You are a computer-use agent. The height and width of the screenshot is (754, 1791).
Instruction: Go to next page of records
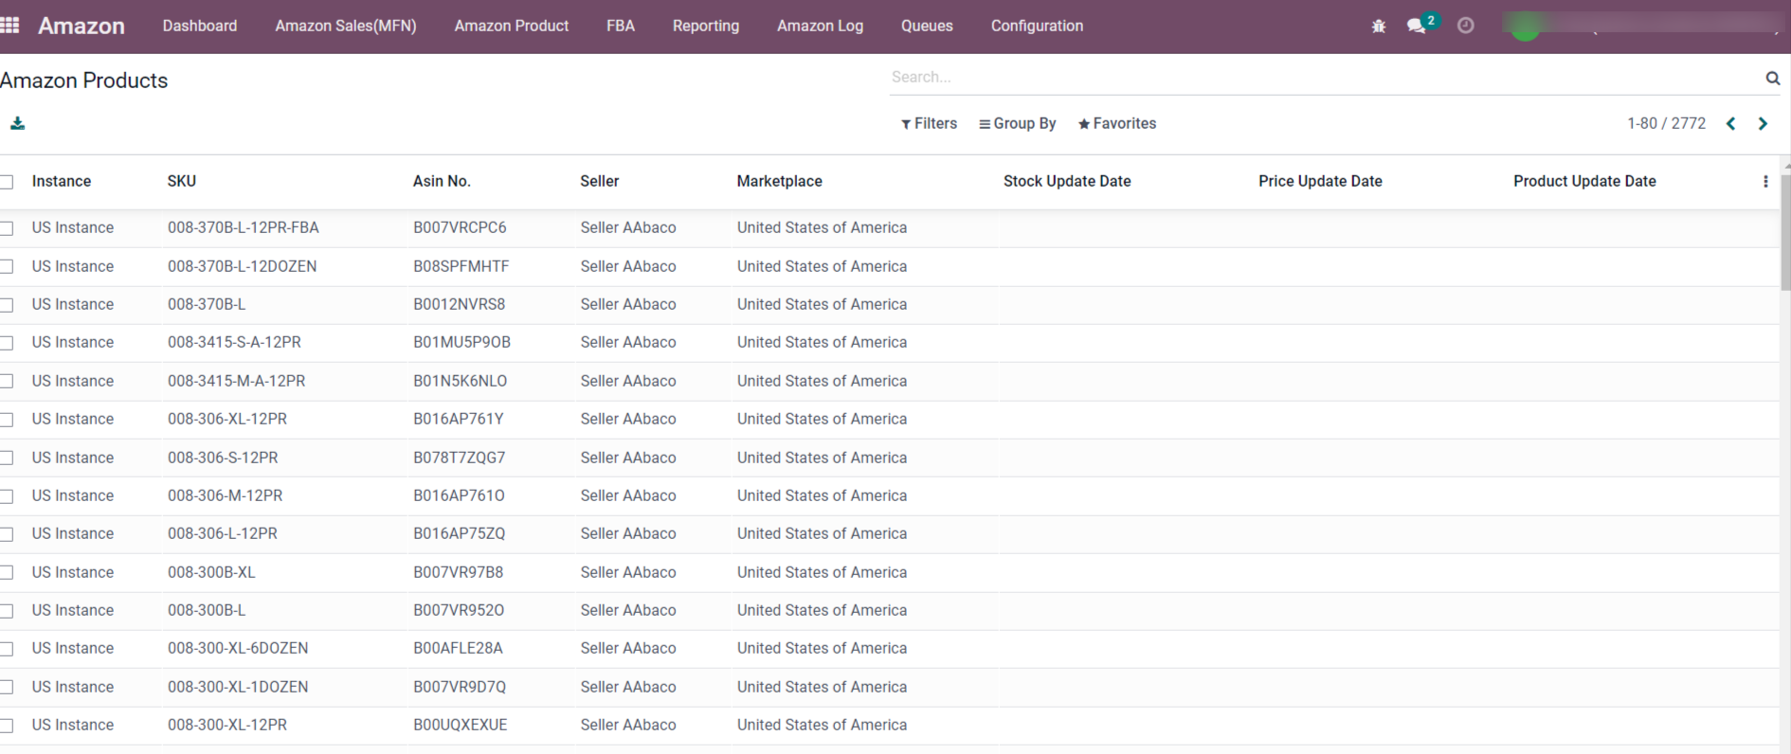pyautogui.click(x=1763, y=124)
